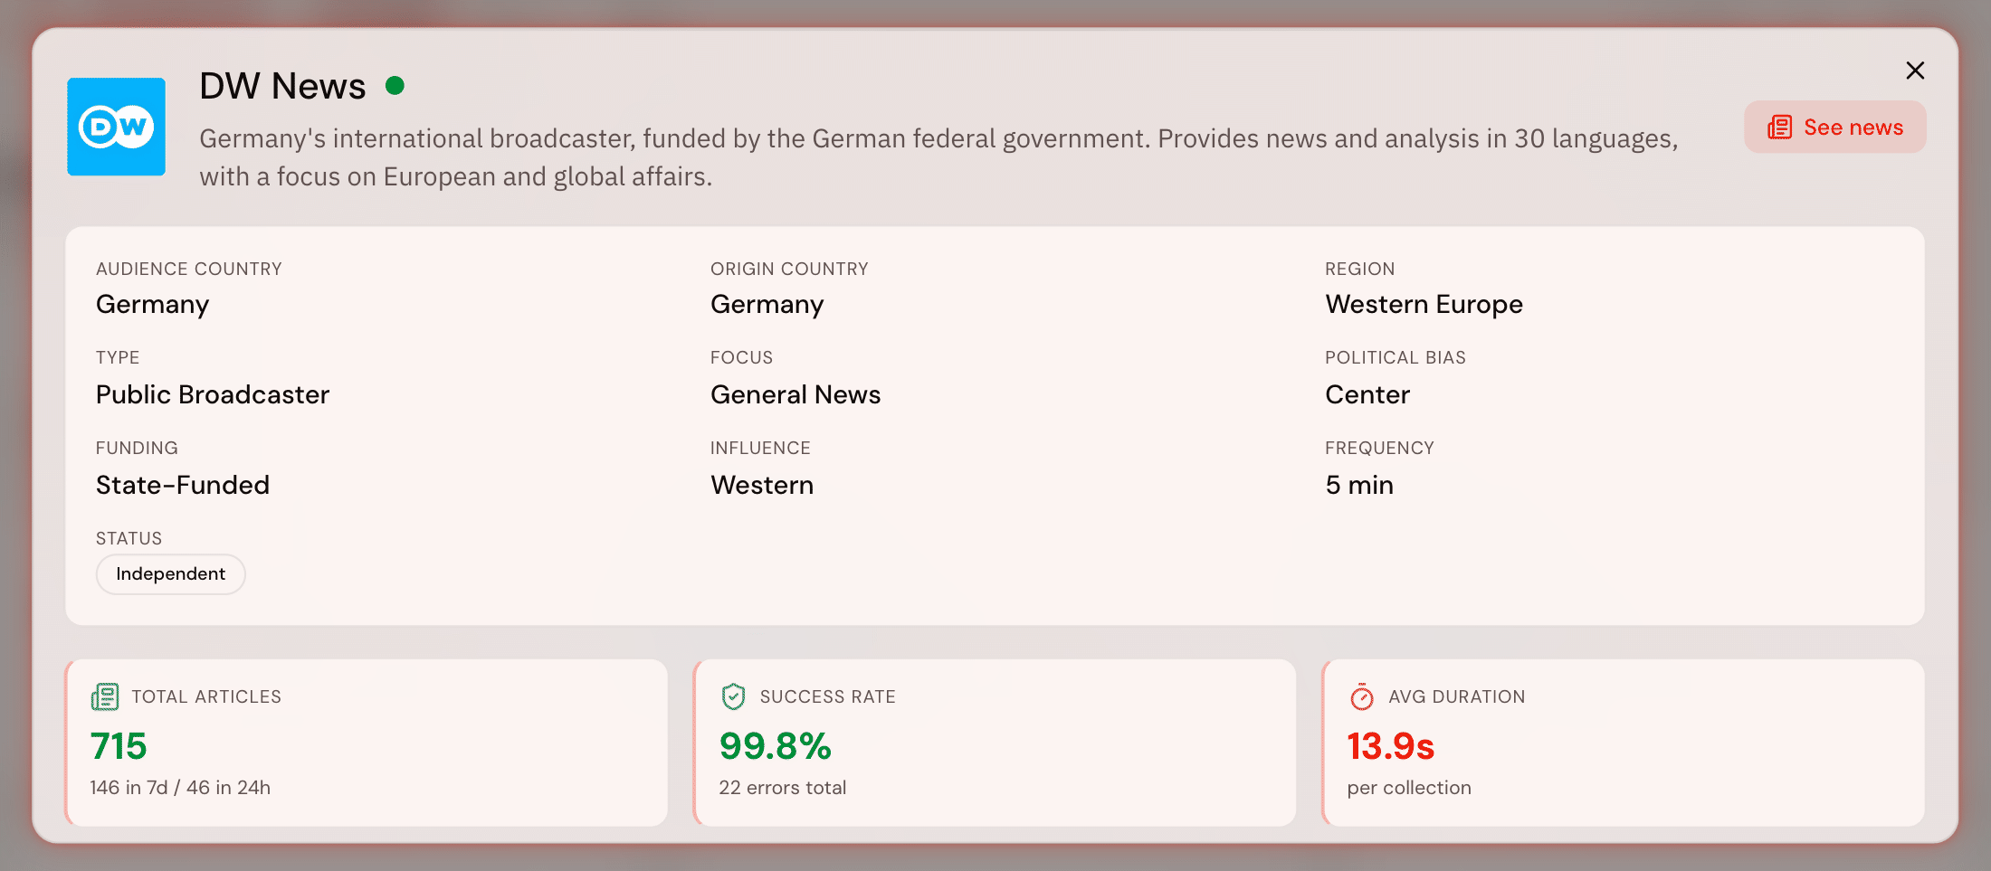Click Germany under Origin Country
The height and width of the screenshot is (871, 1991).
(767, 305)
